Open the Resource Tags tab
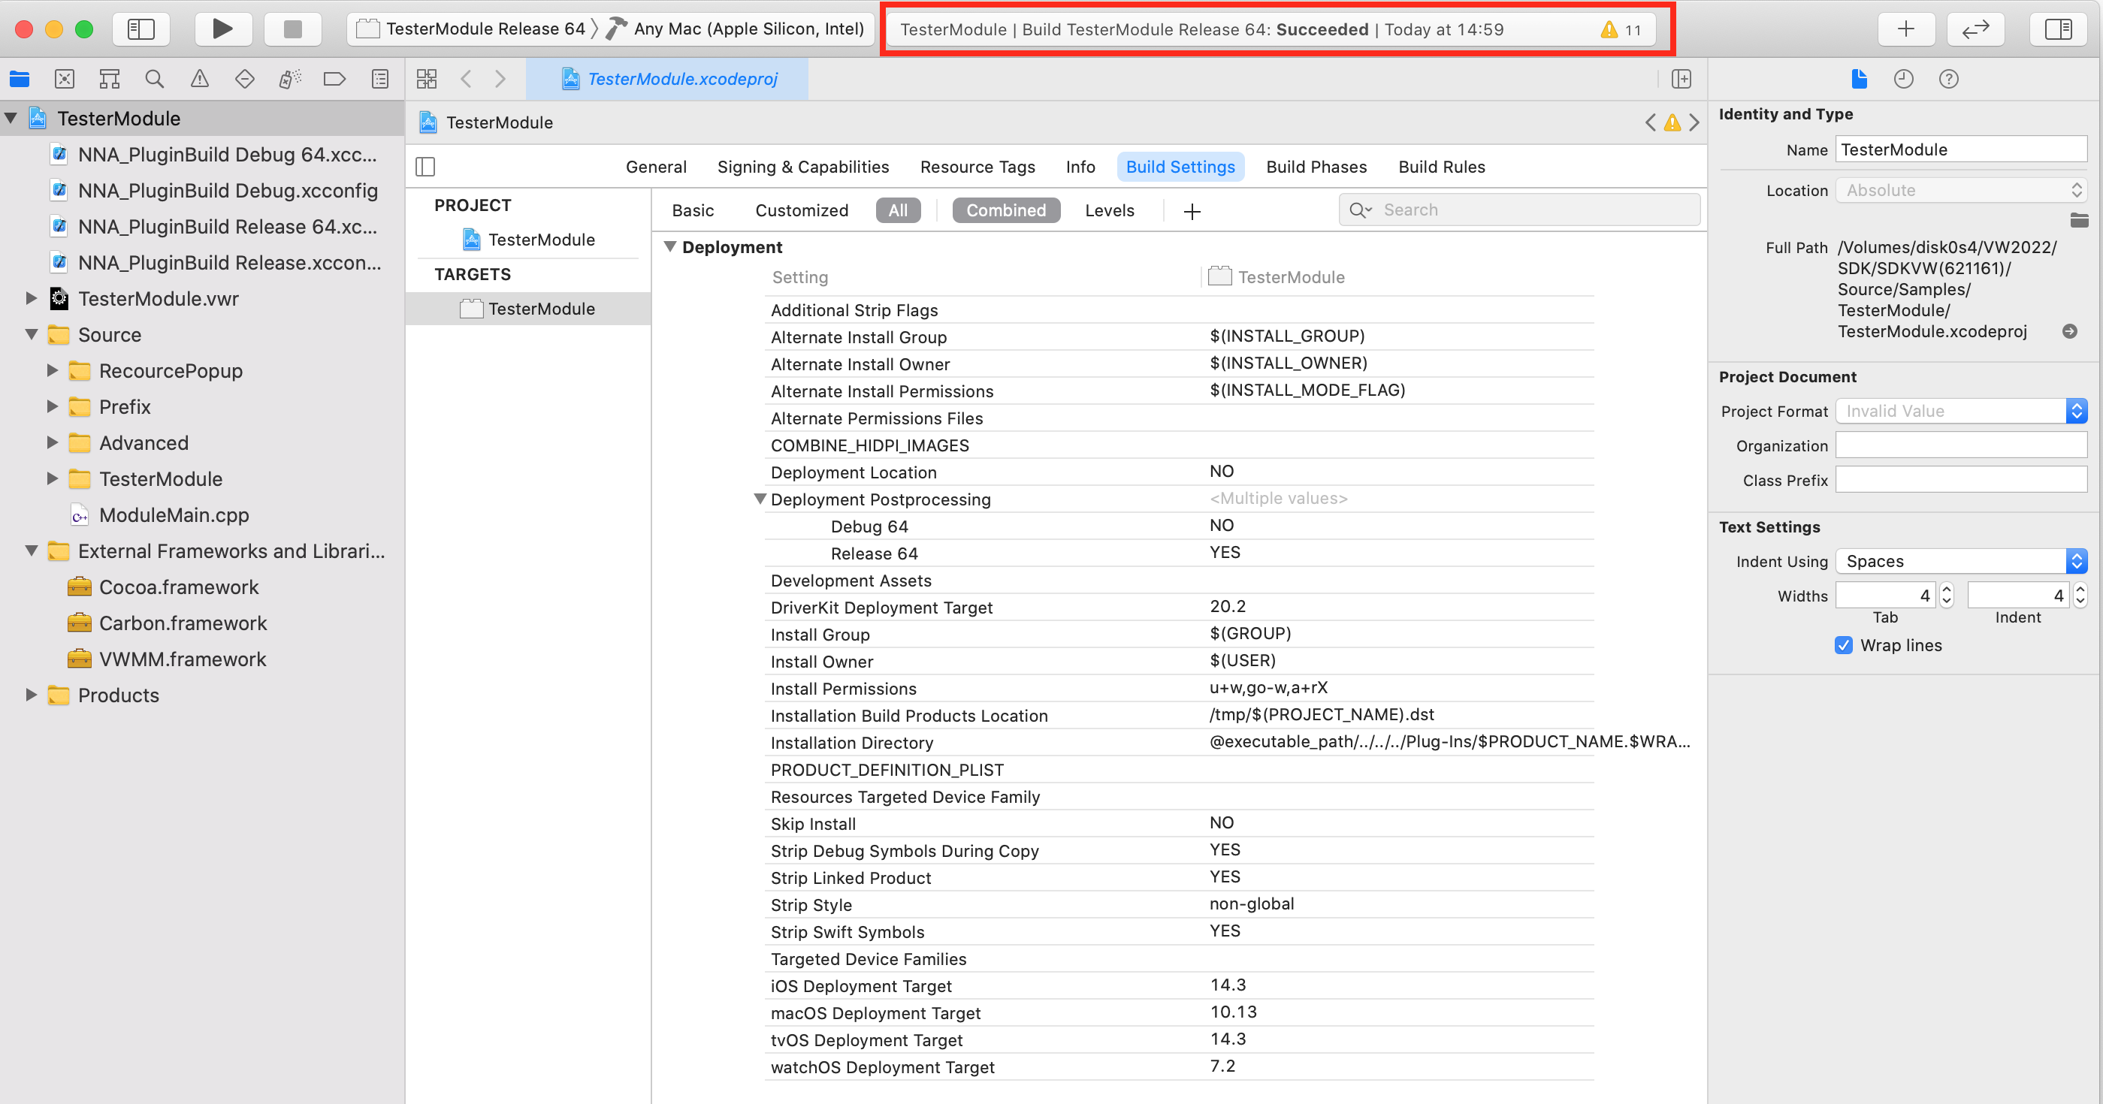2103x1104 pixels. point(977,167)
